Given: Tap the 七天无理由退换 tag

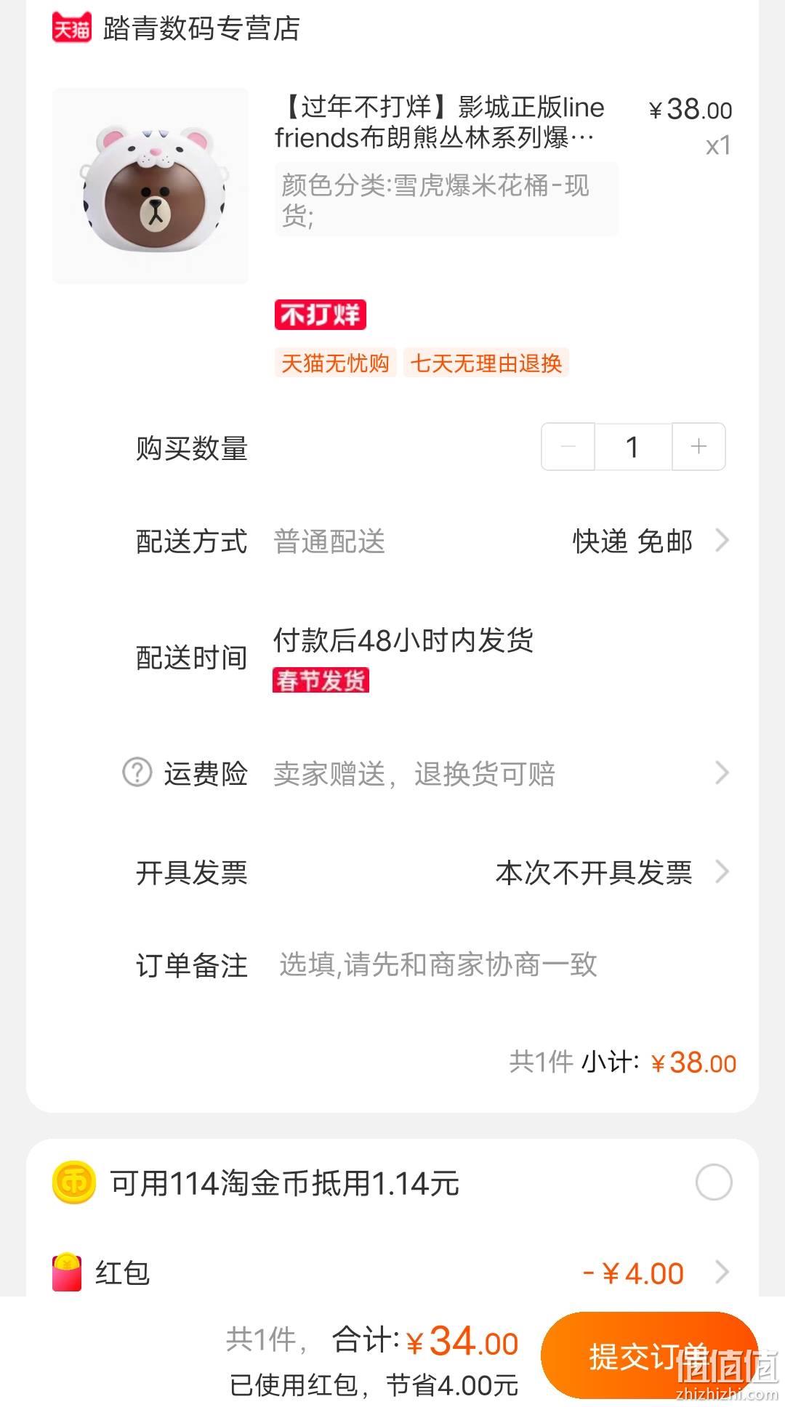Looking at the screenshot, I should [x=486, y=363].
